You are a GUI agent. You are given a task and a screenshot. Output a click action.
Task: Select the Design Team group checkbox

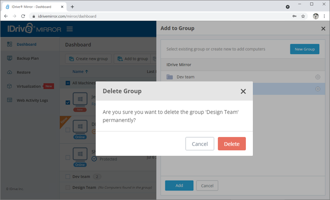point(68,188)
